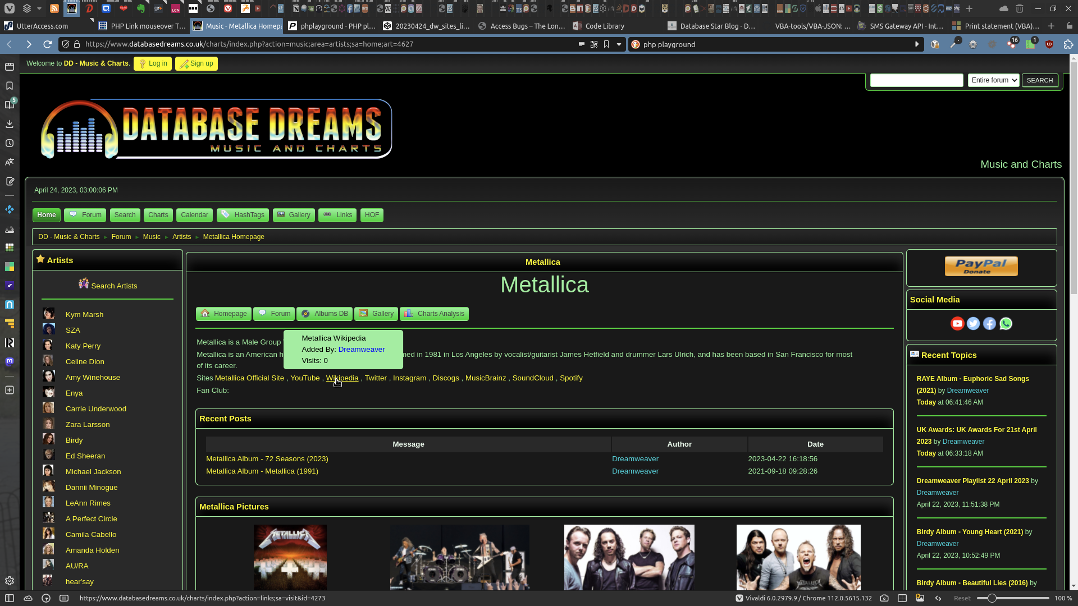Toggle Reader view in address bar

point(582,44)
